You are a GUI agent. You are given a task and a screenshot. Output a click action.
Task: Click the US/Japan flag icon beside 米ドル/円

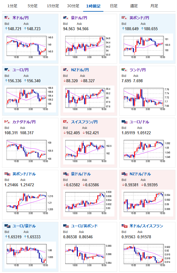pyautogui.click(x=7, y=18)
